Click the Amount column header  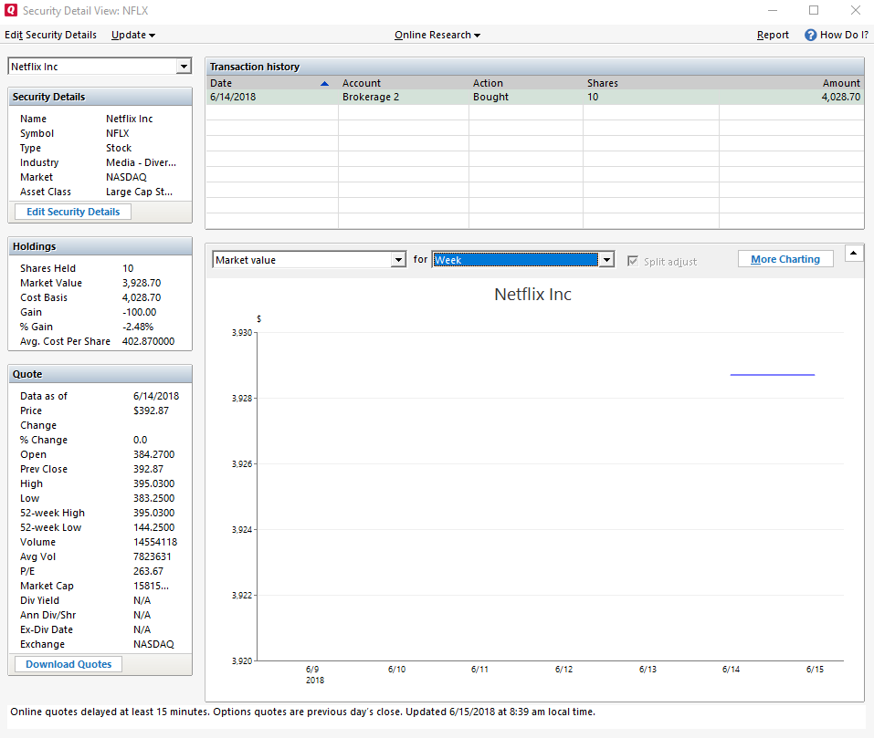point(840,83)
